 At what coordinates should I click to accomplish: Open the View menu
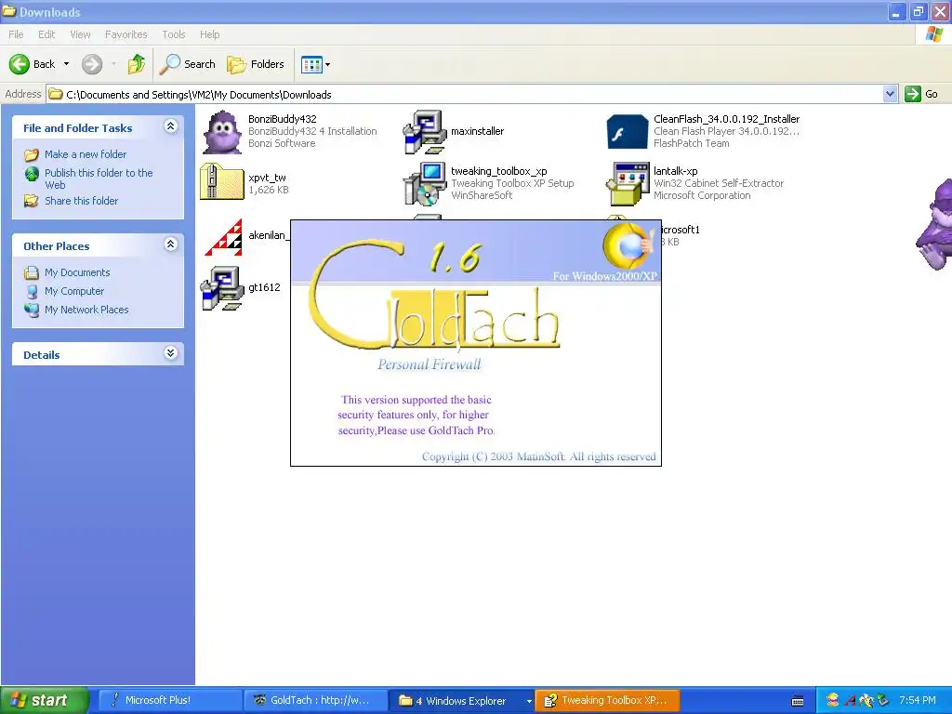pos(80,34)
